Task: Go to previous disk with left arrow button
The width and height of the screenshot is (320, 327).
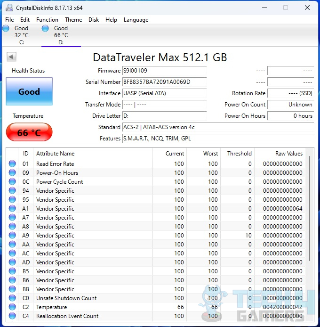Action: 11,57
